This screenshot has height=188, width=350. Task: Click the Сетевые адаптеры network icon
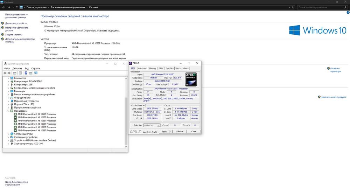click(12, 134)
